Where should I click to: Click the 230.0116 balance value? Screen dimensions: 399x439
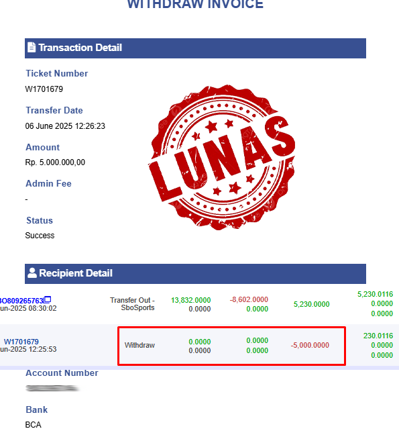(x=378, y=336)
